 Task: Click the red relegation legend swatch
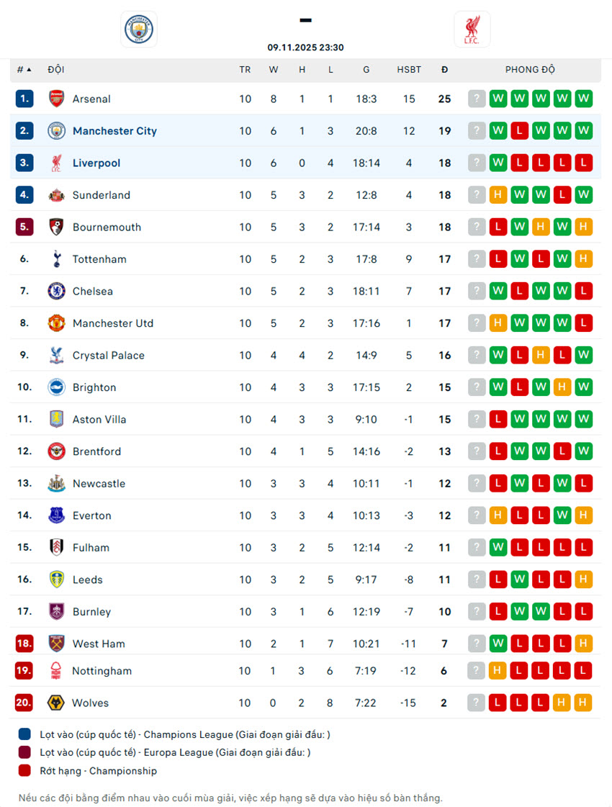(x=25, y=770)
